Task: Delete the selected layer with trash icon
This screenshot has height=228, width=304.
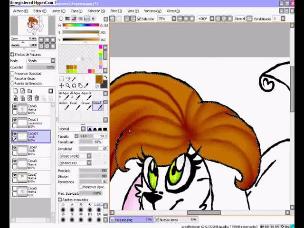Action: coord(37,98)
